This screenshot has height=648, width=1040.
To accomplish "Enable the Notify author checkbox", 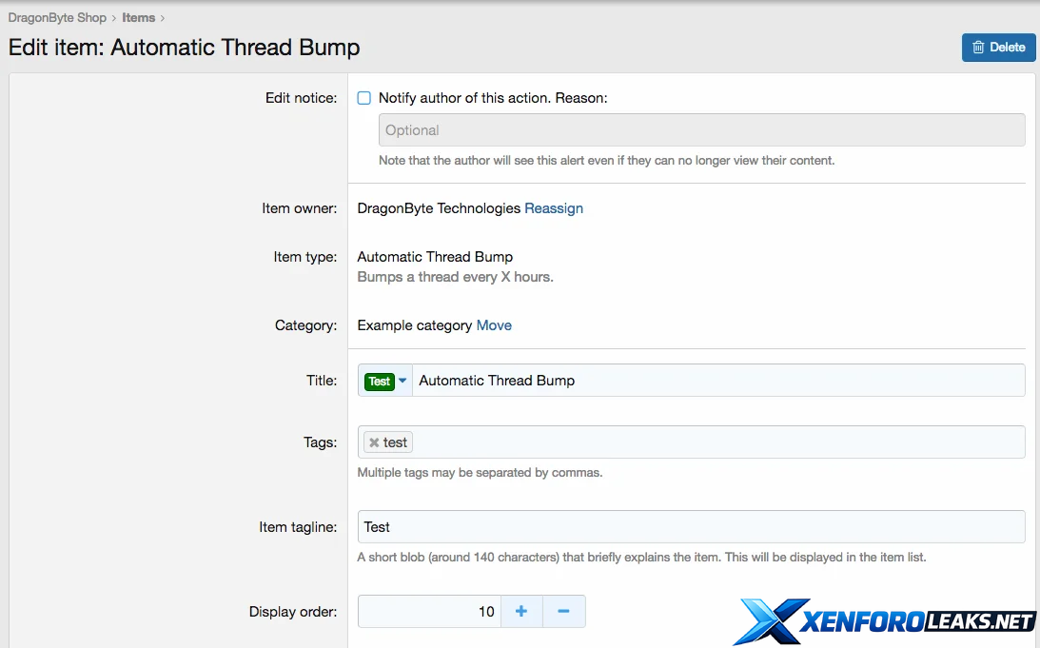I will pyautogui.click(x=364, y=98).
